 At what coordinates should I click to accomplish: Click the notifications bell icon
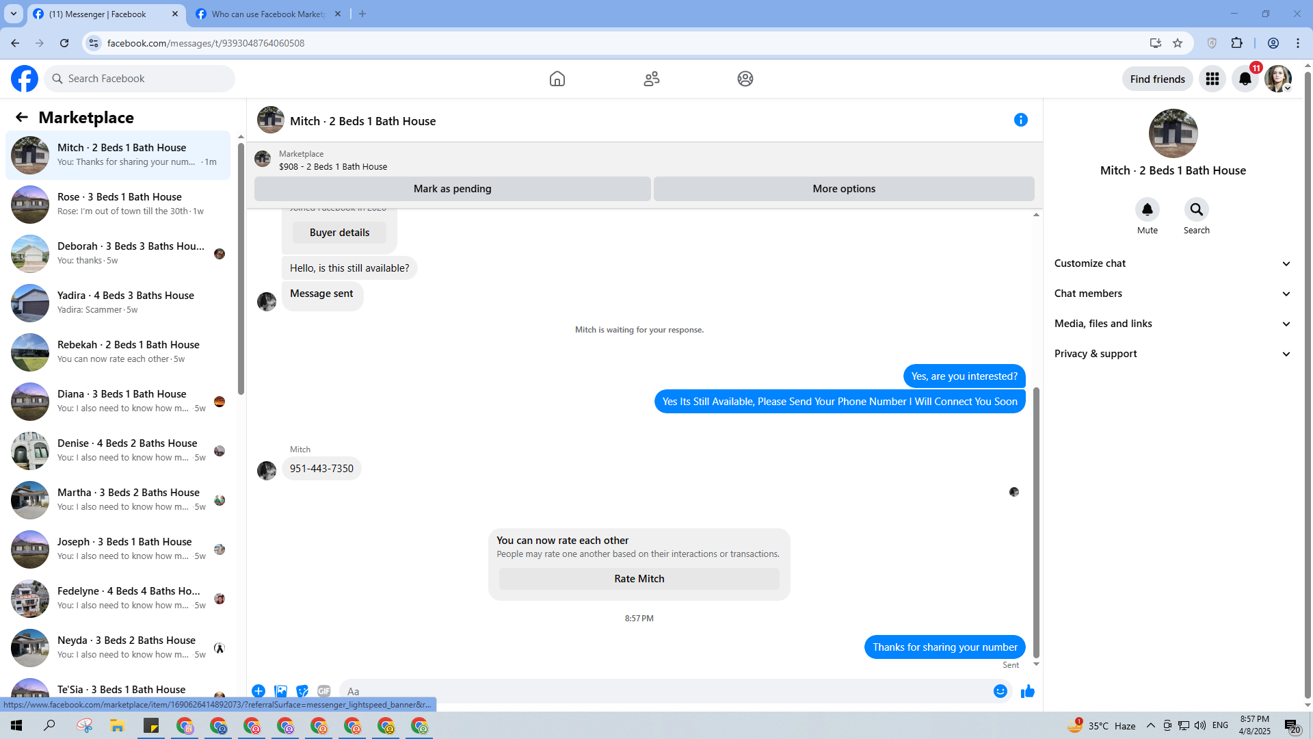click(1245, 79)
